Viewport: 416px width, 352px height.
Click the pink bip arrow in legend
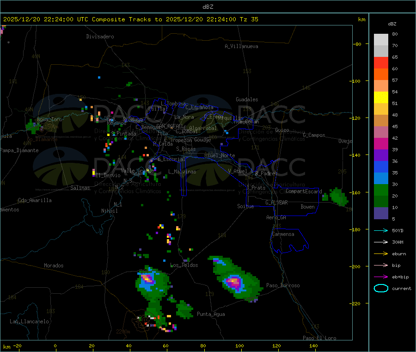click(x=381, y=265)
